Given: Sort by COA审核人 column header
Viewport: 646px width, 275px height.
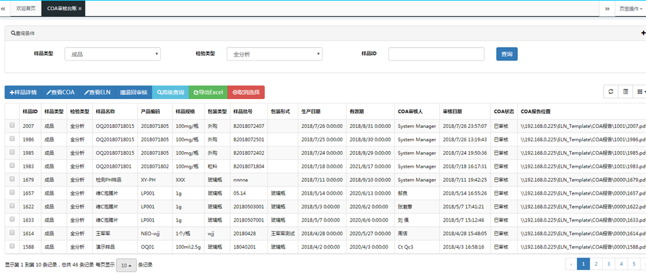Looking at the screenshot, I should click(417, 111).
